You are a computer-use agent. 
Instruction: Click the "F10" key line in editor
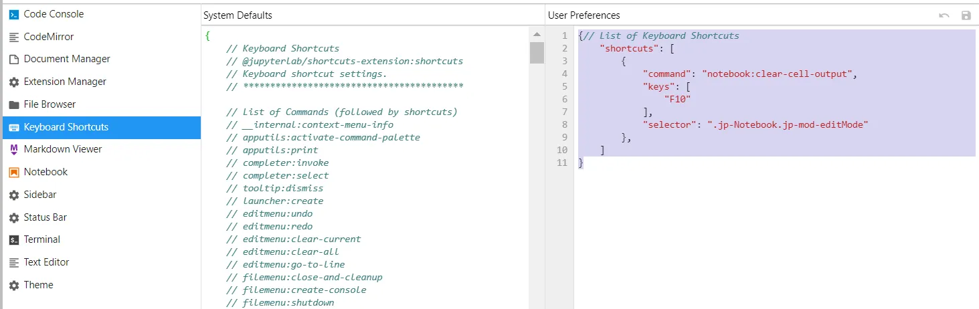coord(677,99)
